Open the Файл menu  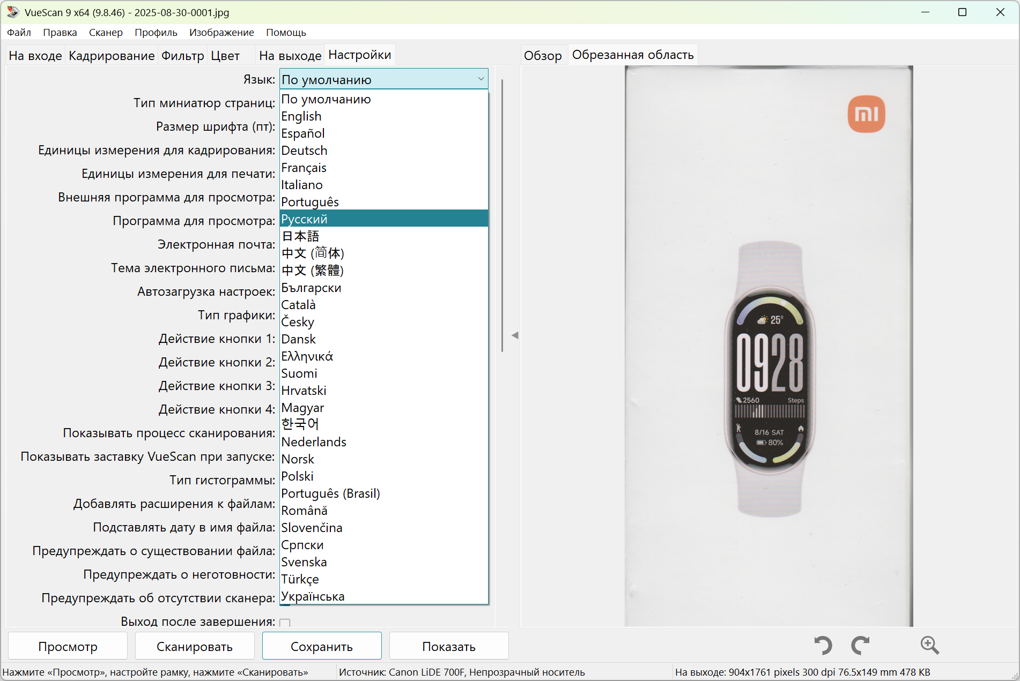tap(19, 32)
